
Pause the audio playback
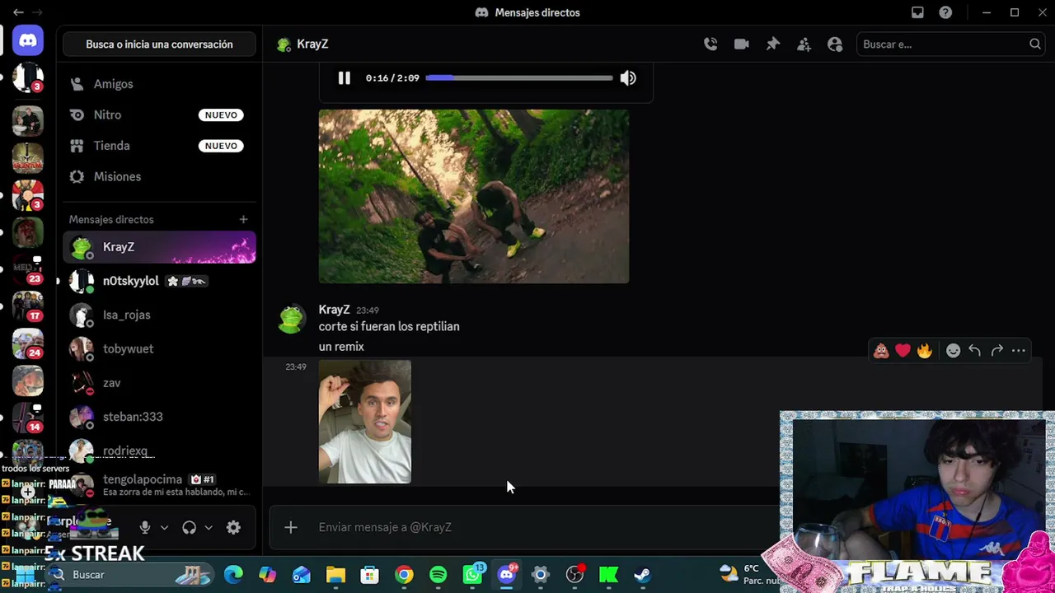click(345, 77)
